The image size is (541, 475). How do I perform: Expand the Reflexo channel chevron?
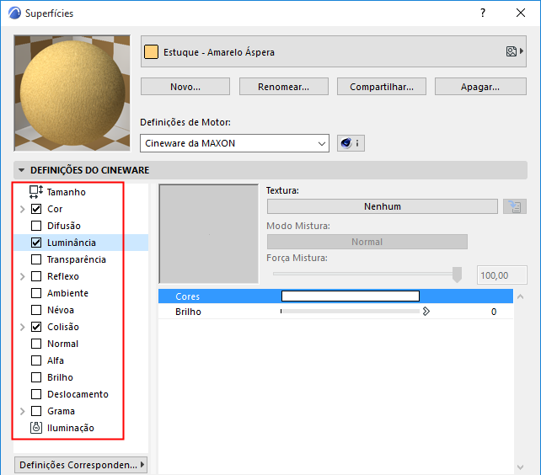tap(23, 276)
